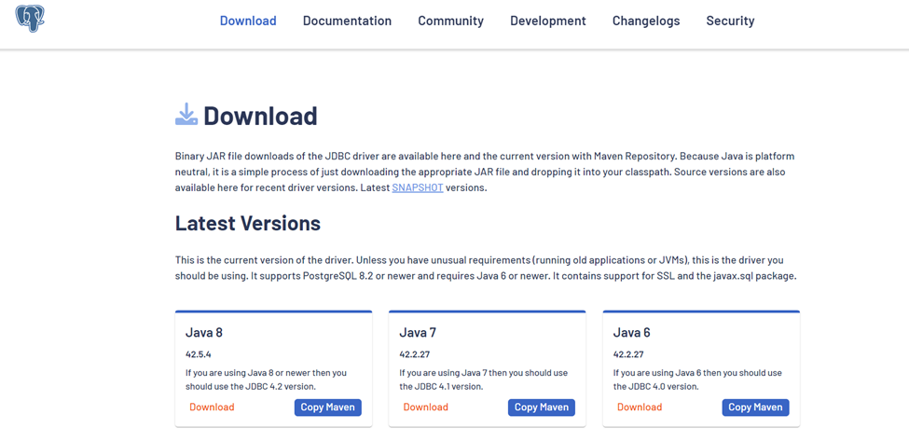The image size is (909, 442).
Task: Select the Java 8 card title
Action: tap(204, 333)
